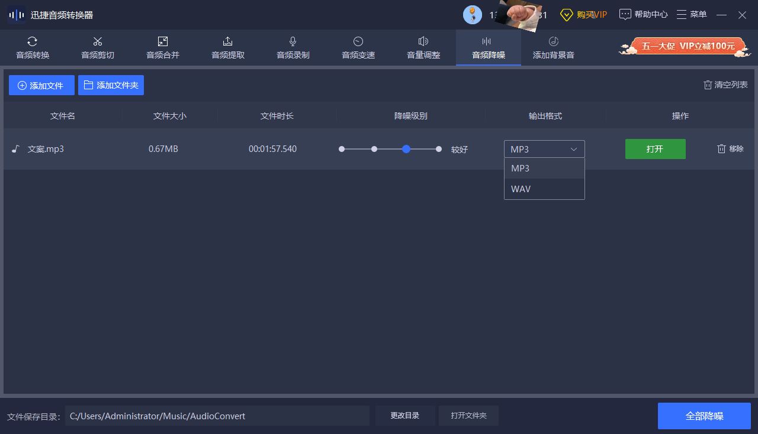The width and height of the screenshot is (758, 434).
Task: Click the 音频剪切 scissors icon
Action: [x=98, y=41]
